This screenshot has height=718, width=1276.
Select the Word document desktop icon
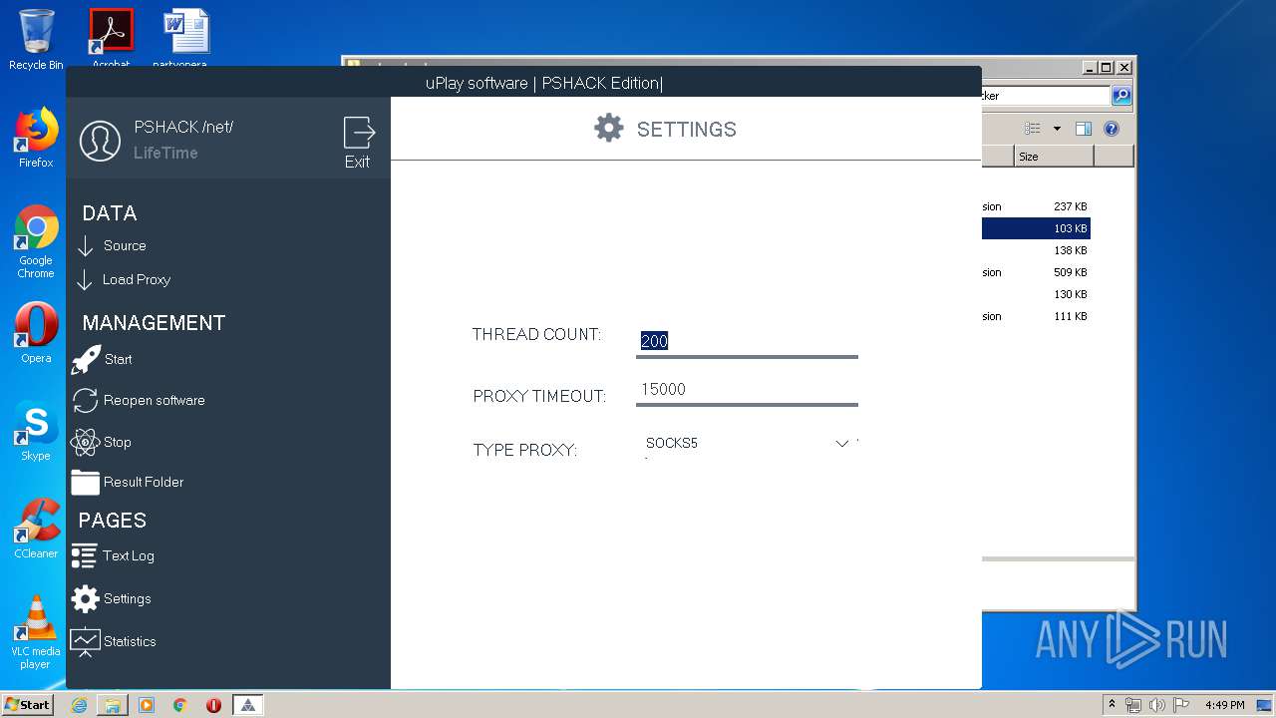[x=186, y=40]
